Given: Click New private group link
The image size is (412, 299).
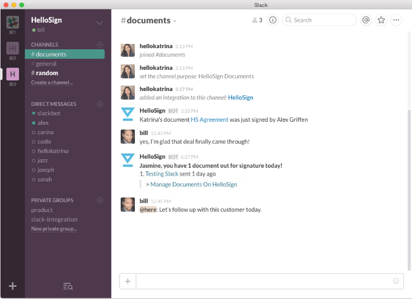Looking at the screenshot, I should tap(54, 229).
